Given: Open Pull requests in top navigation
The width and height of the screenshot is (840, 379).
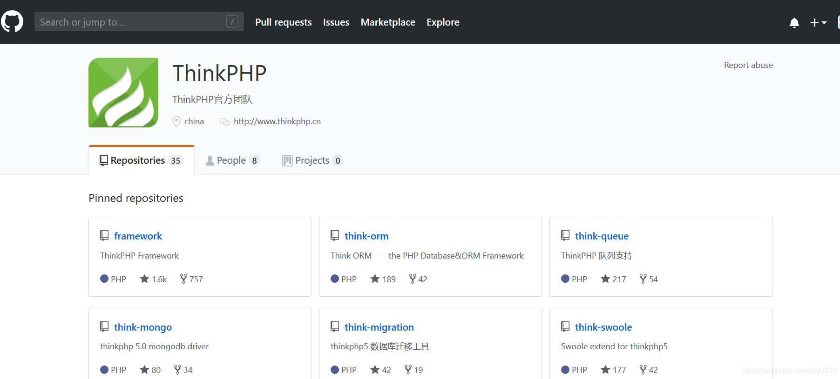Looking at the screenshot, I should [x=284, y=22].
